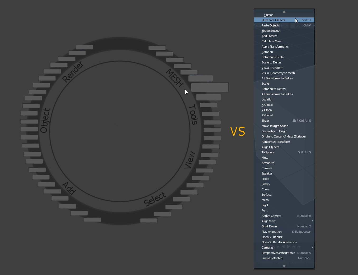Expand the Align View submenu arrow

[312, 221]
